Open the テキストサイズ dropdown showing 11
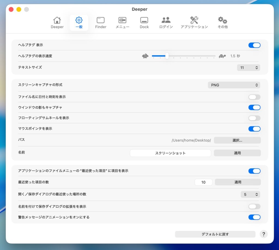Screen dimensions: 279x250 (248, 67)
